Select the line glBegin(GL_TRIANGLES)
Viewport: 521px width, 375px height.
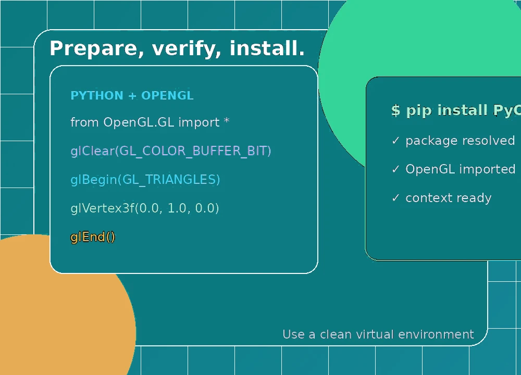point(145,180)
